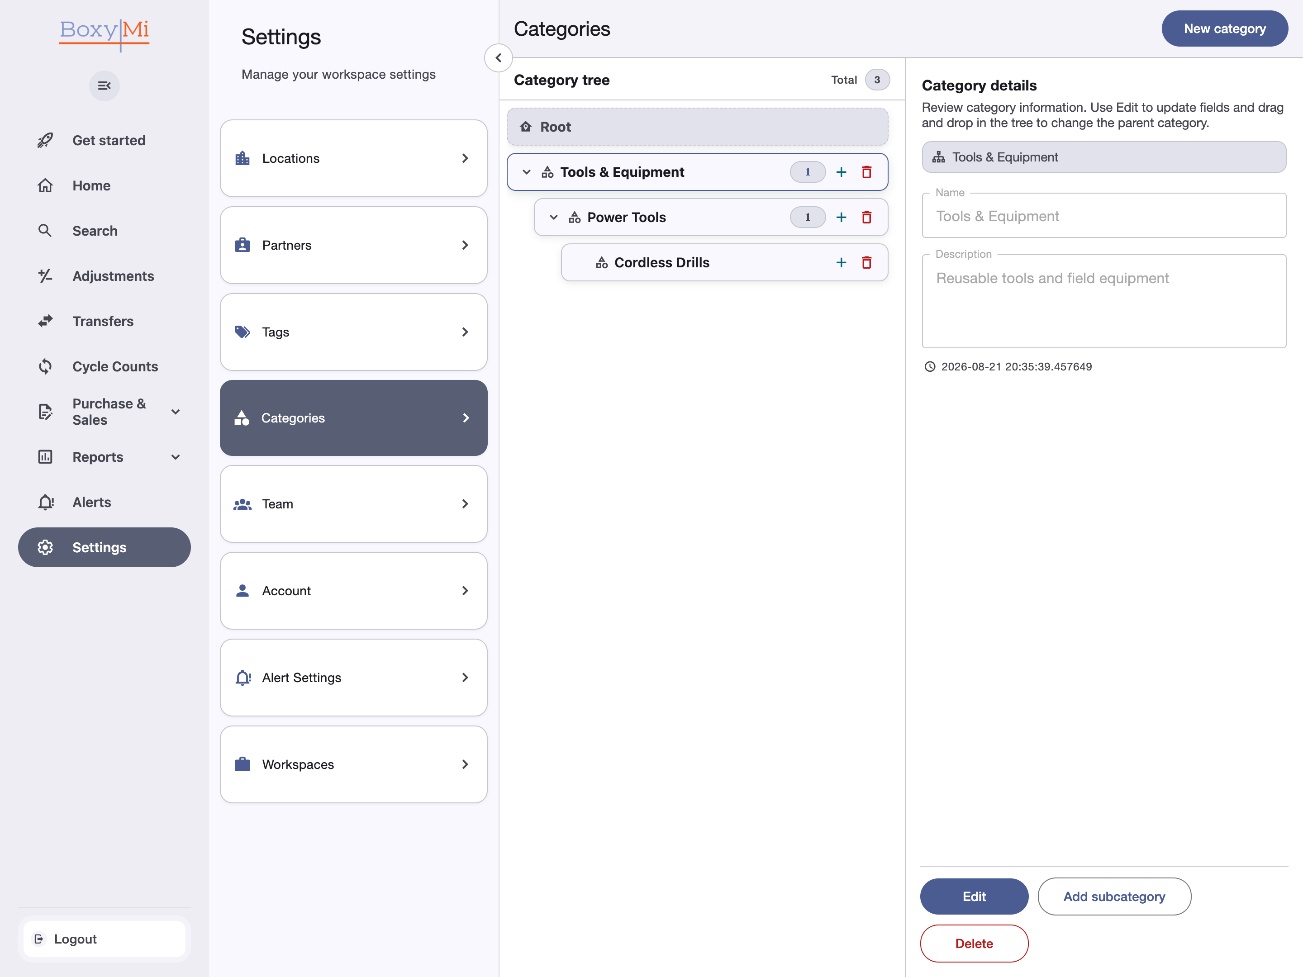Focus the Description text area
1303x977 pixels.
coord(1104,302)
